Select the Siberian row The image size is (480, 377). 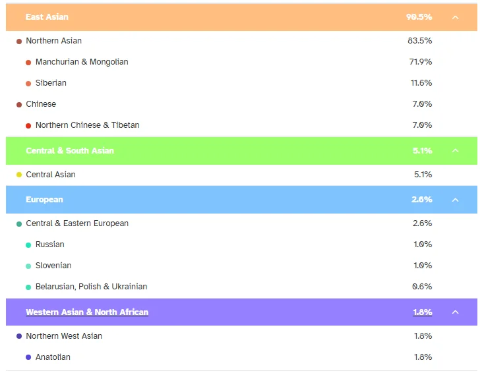coord(241,83)
